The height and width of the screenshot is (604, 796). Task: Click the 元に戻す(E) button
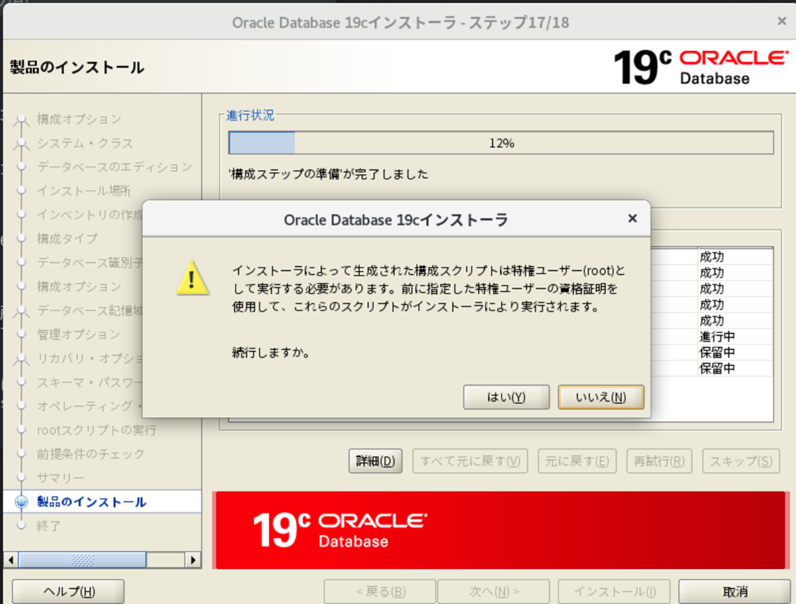click(x=576, y=461)
